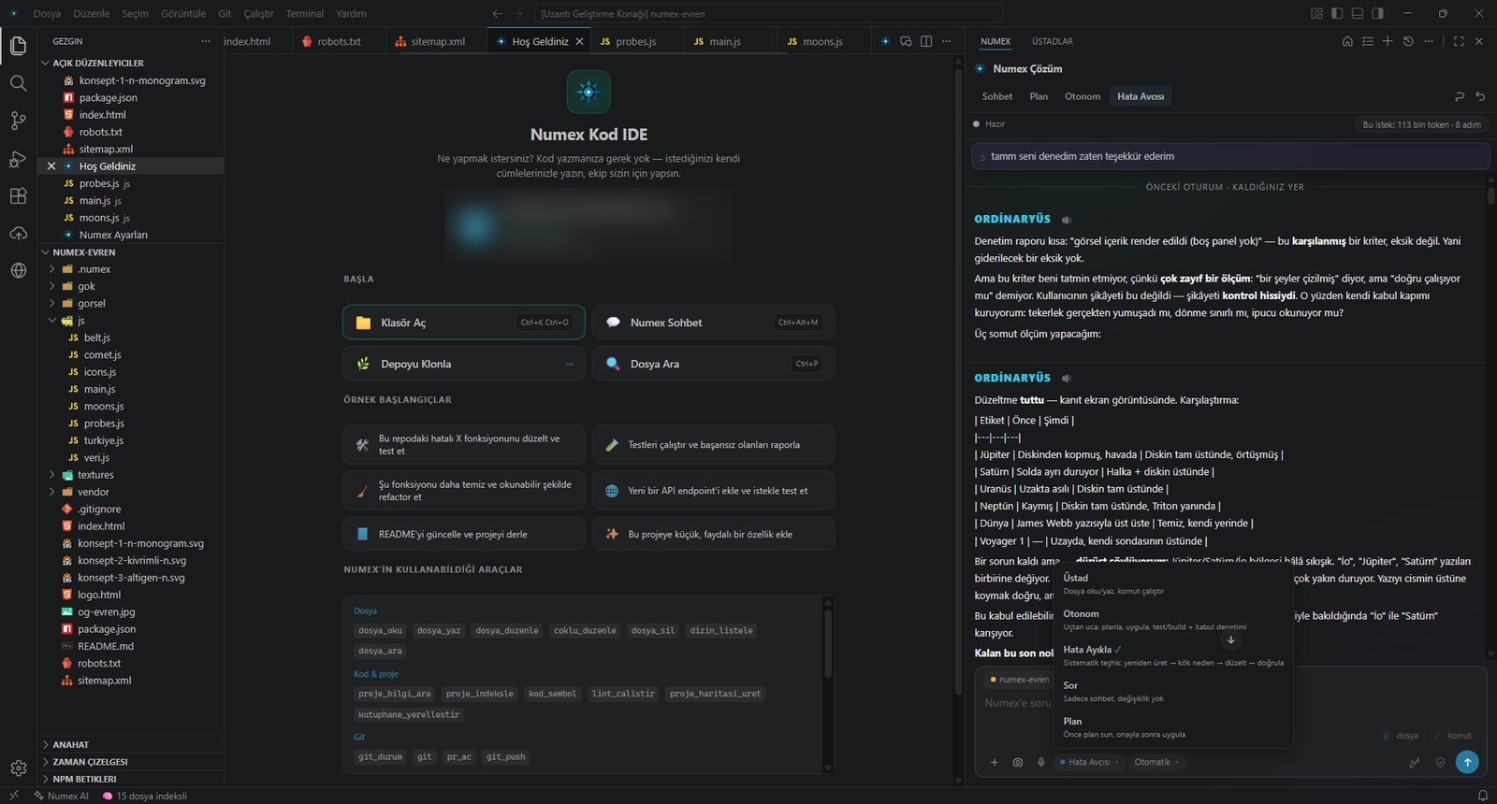Start a new chat with the plus icon
1497x804 pixels.
tap(1388, 41)
